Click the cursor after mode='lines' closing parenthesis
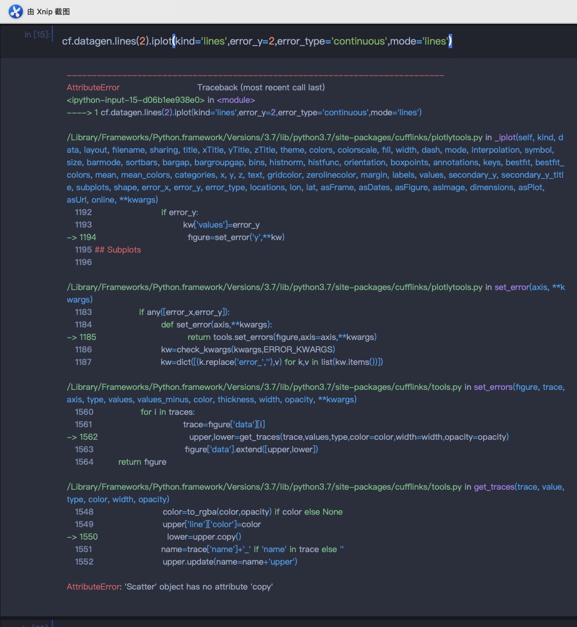Screen dimensions: 577x627 [x=450, y=42]
